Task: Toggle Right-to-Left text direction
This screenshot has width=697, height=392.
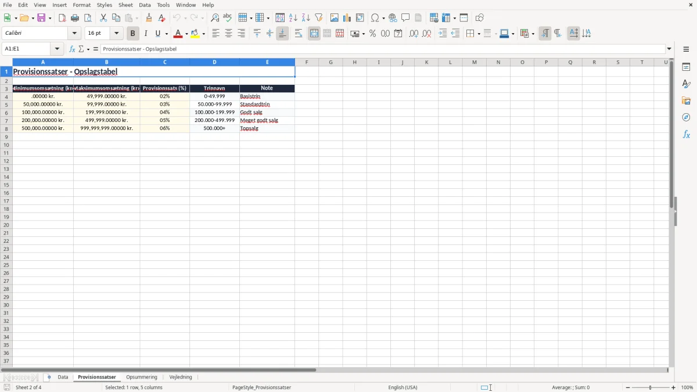Action: click(x=558, y=34)
